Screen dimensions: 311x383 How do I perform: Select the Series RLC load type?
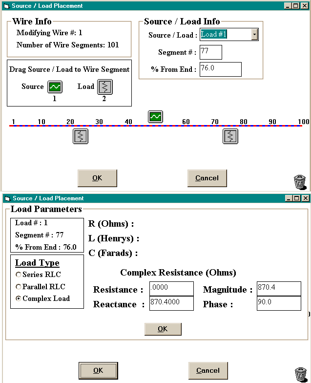(19, 275)
